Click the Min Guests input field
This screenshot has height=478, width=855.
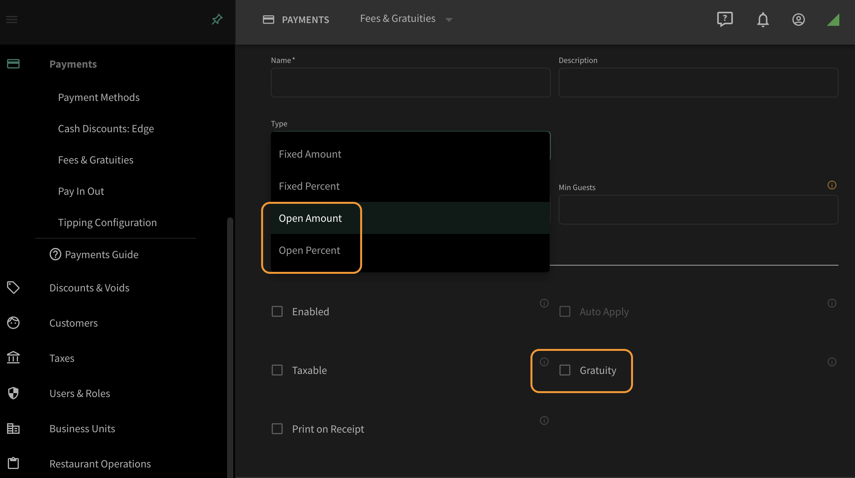[698, 210]
